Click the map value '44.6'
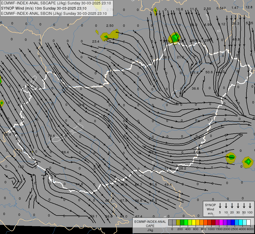Viewport: 255px width, 234px height. (x=79, y=184)
